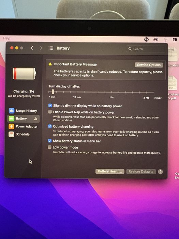The height and width of the screenshot is (239, 179).
Task: Click the grid Show All preferences icon
Action: point(51,48)
